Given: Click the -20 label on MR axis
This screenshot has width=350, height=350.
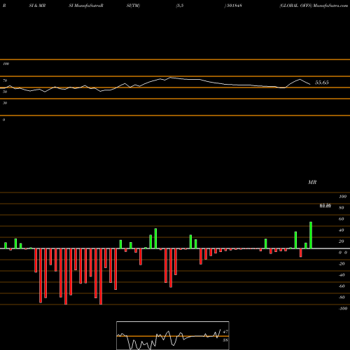Looking at the screenshot, I should 342,264.
